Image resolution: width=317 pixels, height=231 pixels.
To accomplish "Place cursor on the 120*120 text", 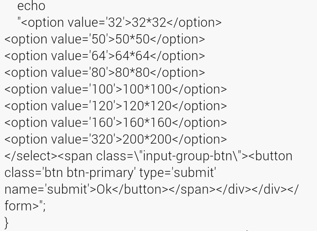I will click(x=147, y=106).
